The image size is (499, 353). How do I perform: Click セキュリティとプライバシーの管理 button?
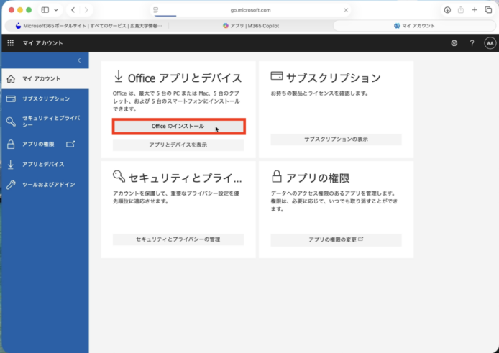click(x=178, y=239)
